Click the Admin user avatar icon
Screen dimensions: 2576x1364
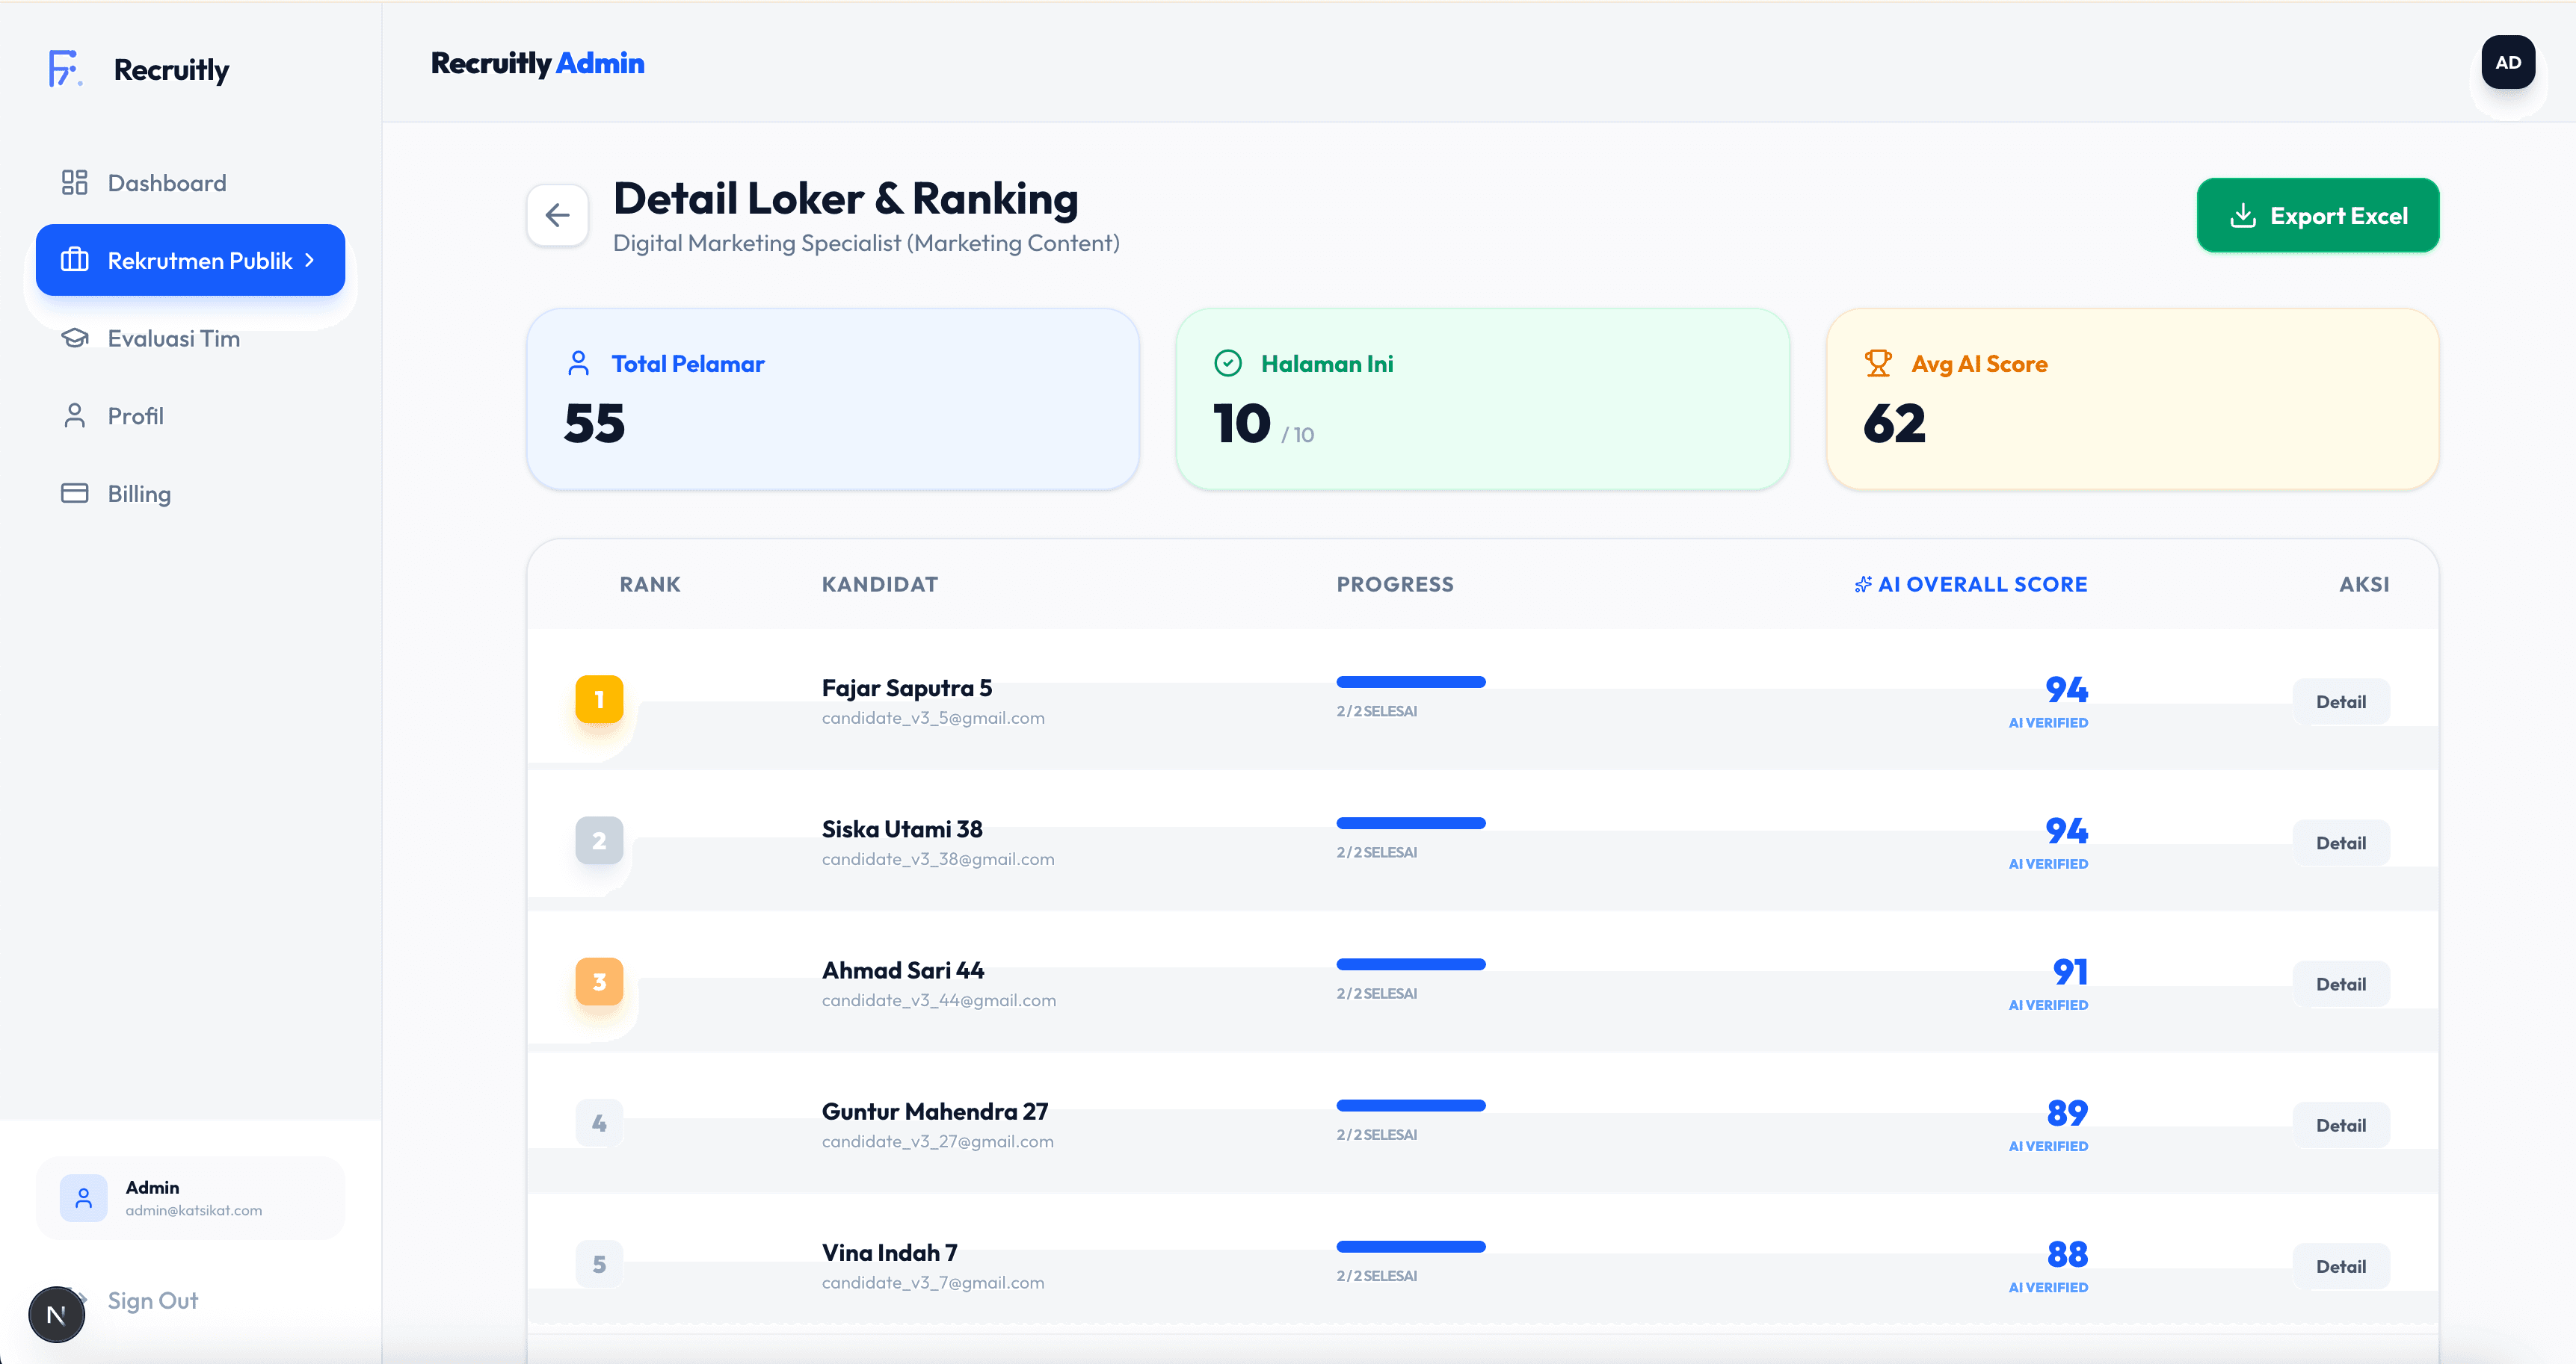84,1197
